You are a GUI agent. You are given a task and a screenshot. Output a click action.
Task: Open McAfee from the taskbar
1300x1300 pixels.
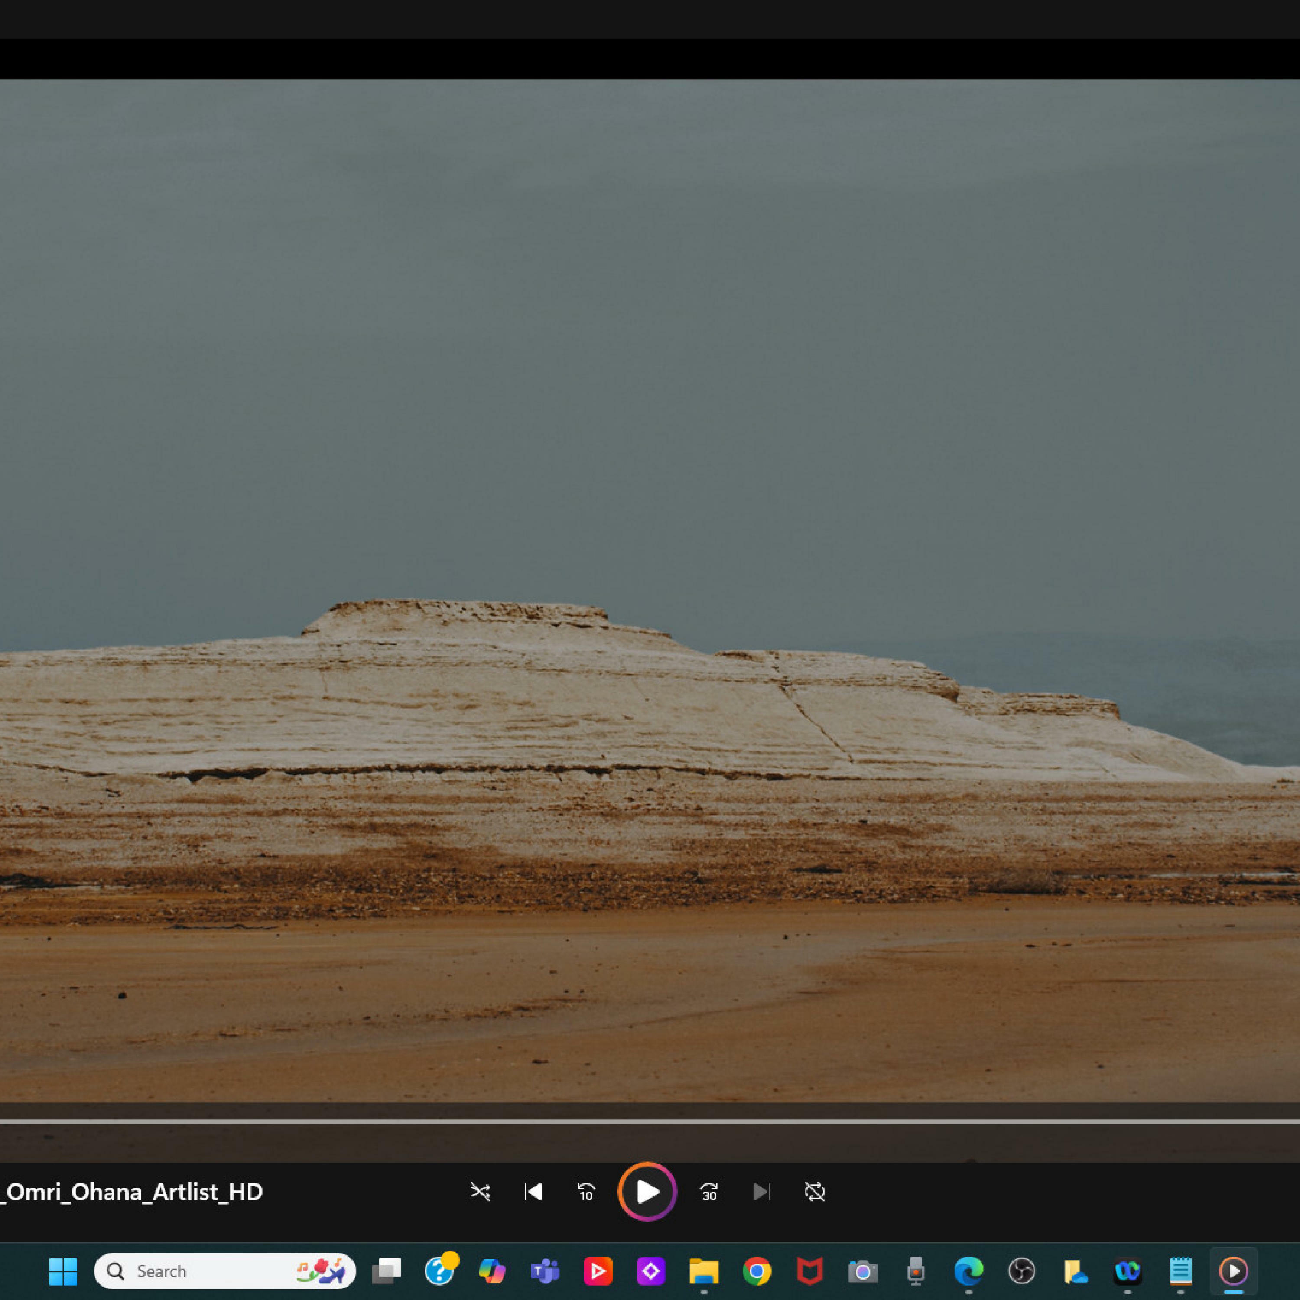point(809,1271)
